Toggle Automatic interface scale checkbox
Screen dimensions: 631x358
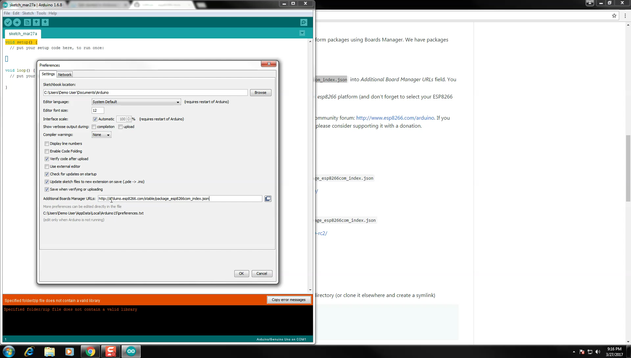[95, 119]
